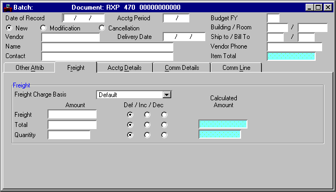
Task: Set Freight row to Inc radio option
Action: click(x=147, y=115)
